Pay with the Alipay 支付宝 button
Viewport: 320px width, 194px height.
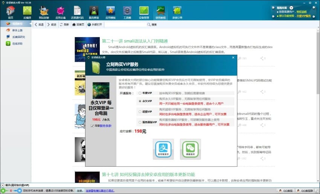coord(163,149)
